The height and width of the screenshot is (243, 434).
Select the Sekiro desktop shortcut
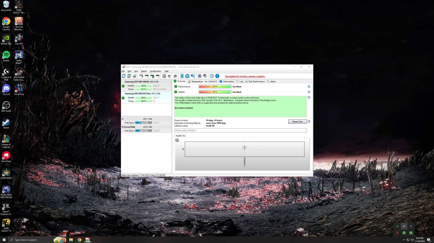click(6, 209)
